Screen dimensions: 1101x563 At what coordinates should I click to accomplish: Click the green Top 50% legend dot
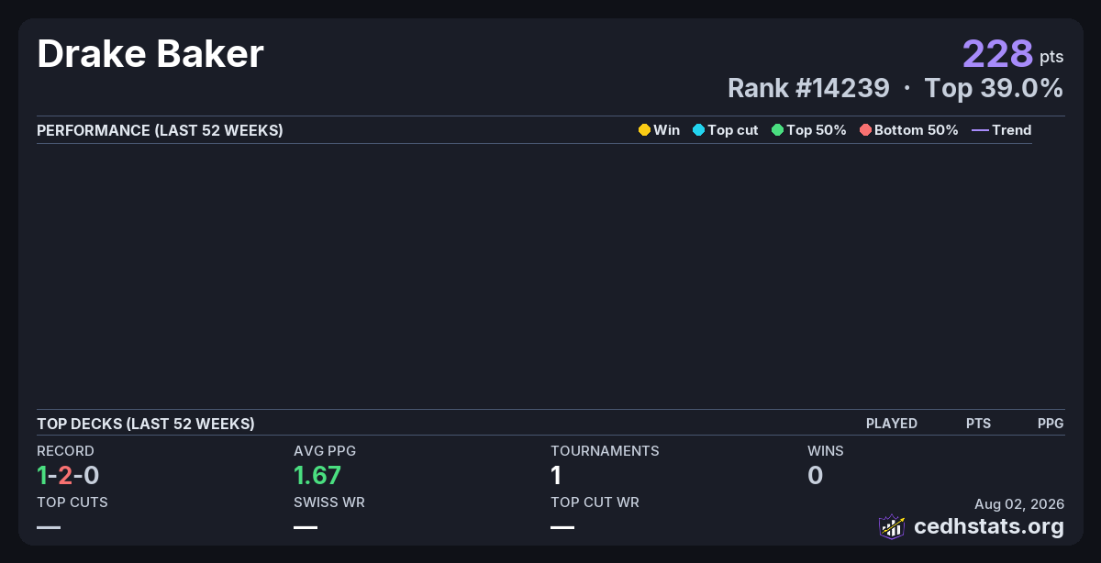coord(777,130)
